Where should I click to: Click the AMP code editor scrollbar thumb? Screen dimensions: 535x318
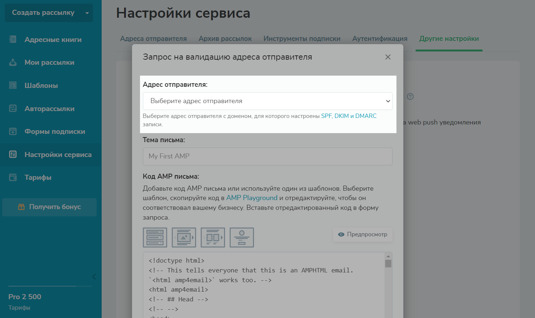pyautogui.click(x=388, y=263)
